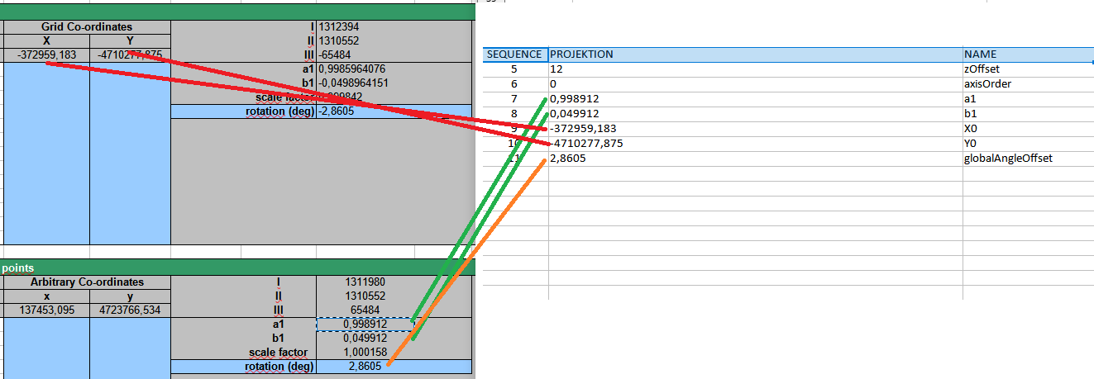Click the projection value 12 for zOffset
This screenshot has width=1094, height=379.
[557, 69]
